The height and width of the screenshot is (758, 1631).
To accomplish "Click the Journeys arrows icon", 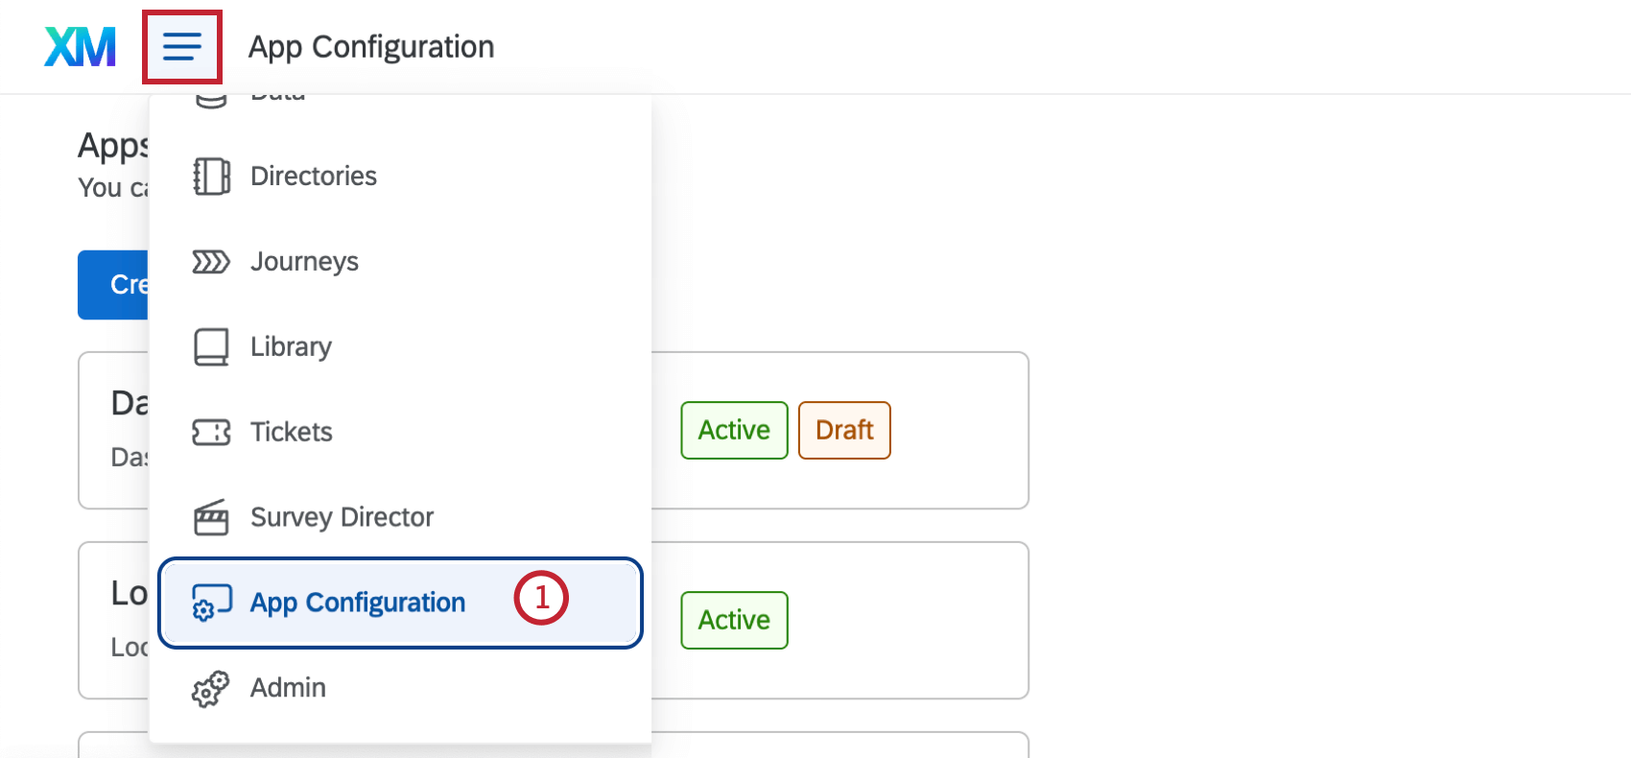I will point(210,261).
